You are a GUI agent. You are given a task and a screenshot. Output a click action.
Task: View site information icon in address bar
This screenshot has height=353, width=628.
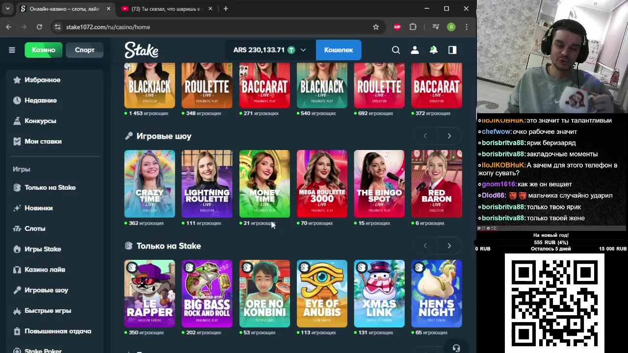pos(57,27)
